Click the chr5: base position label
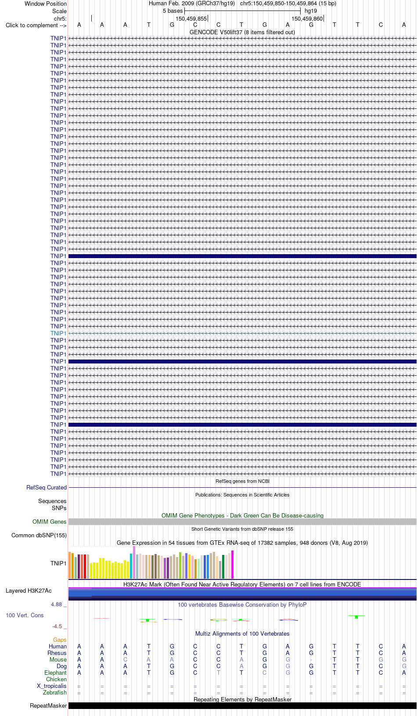 coord(60,18)
